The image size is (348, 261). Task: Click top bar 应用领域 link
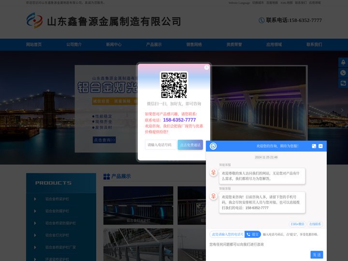315,3
